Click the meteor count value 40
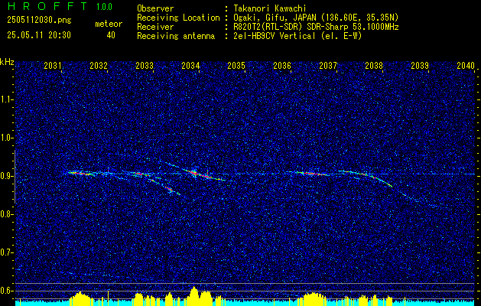The height and width of the screenshot is (306, 481). coord(111,35)
